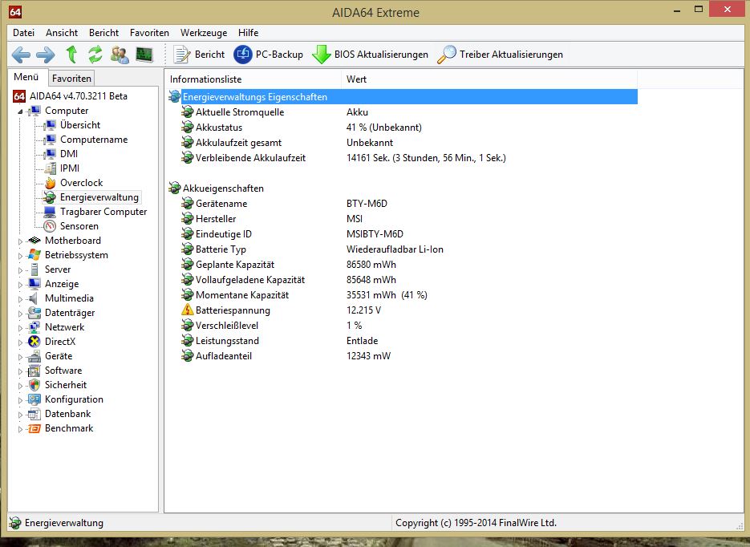Open the users icon in toolbar
The width and height of the screenshot is (750, 547).
point(120,55)
